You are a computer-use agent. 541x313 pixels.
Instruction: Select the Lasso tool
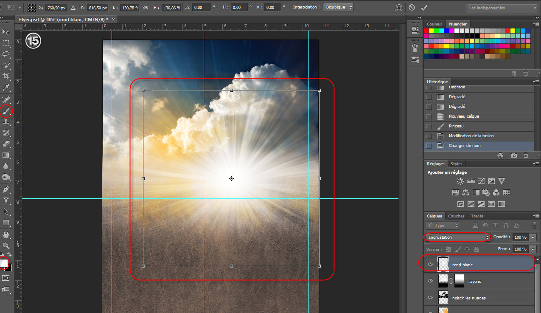[x=6, y=54]
